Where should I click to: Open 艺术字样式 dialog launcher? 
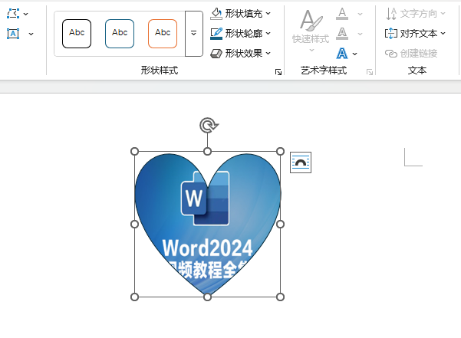point(370,72)
